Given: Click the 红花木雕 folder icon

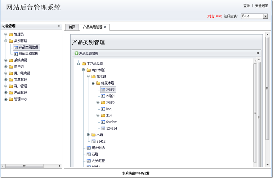Looking at the screenshot, I should click(98, 83).
